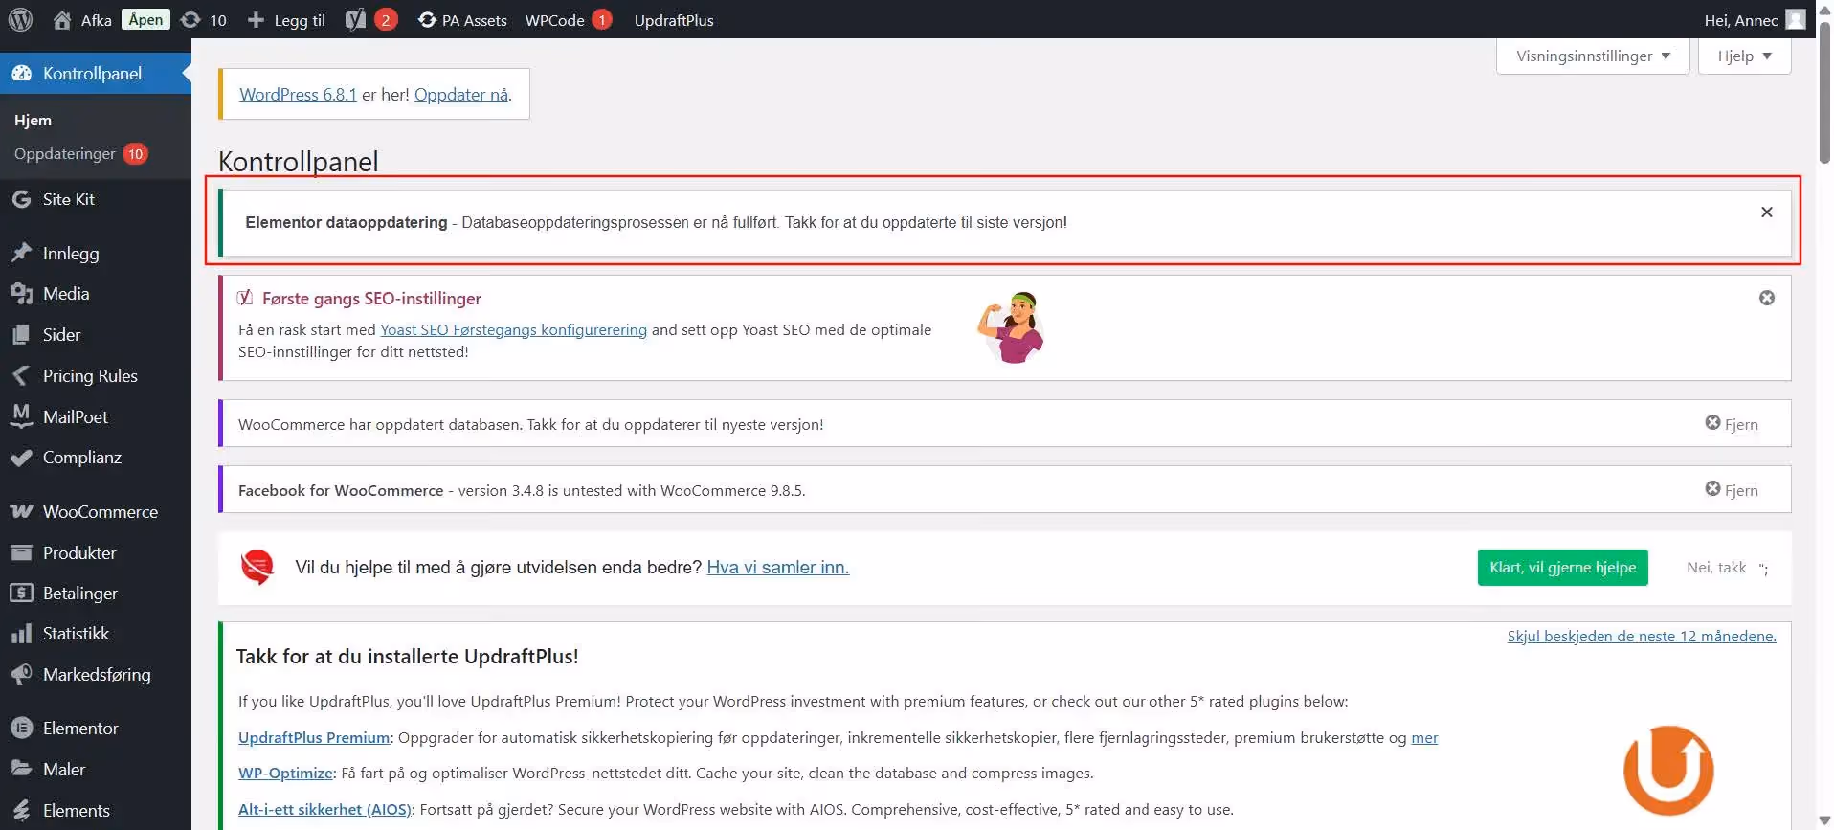Remove the WooCommerce database updated notice
Image resolution: width=1834 pixels, height=830 pixels.
(x=1732, y=424)
